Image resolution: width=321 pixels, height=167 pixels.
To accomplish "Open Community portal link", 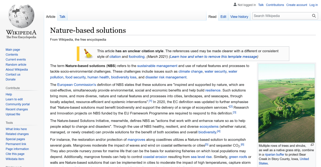I will 18,104.
